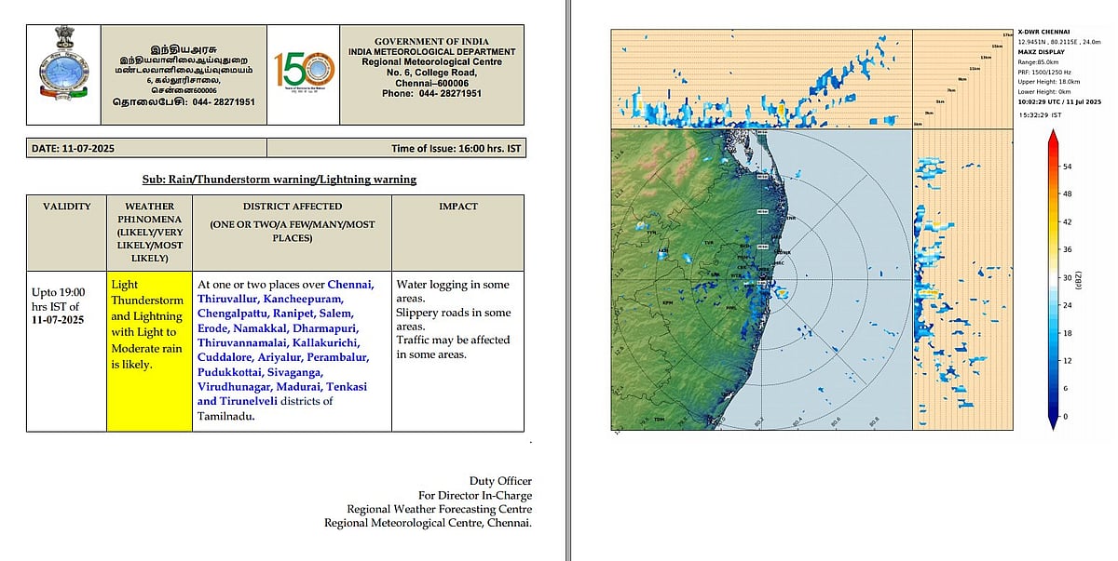Click the top vertical cross-section radar panel
The height and width of the screenshot is (561, 1118).
click(x=760, y=79)
